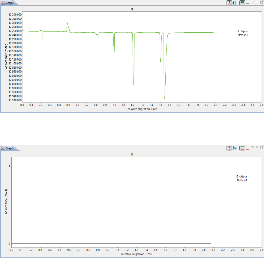Toggle the peak-arrow icon in the lower Graph panel
Screen dimensions: 264x258
pos(229,148)
